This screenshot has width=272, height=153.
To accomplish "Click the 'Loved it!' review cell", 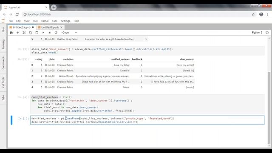I will [125, 71].
